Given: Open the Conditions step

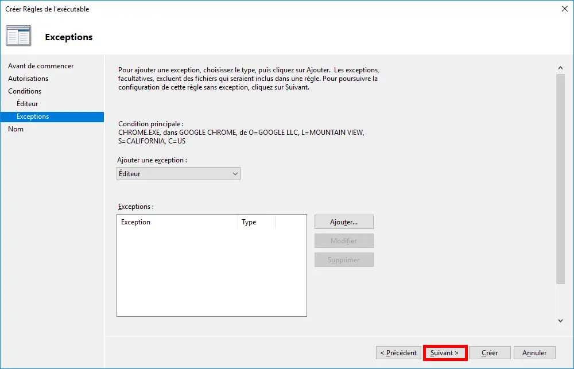Looking at the screenshot, I should click(25, 91).
